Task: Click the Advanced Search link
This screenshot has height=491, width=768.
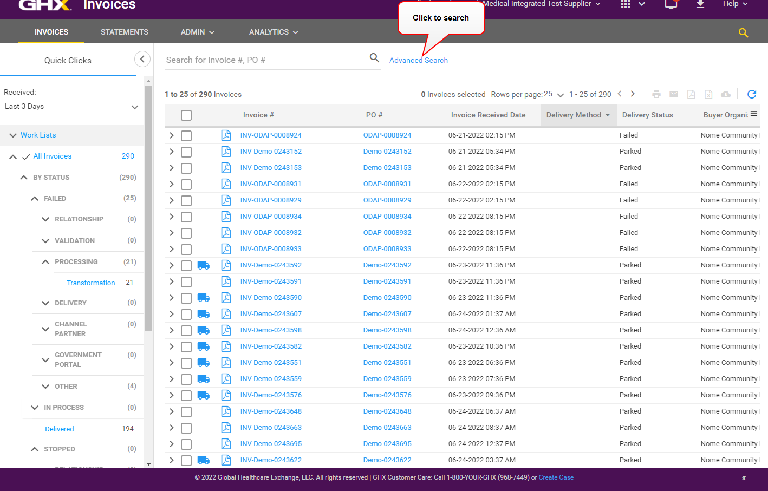Action: [x=419, y=60]
